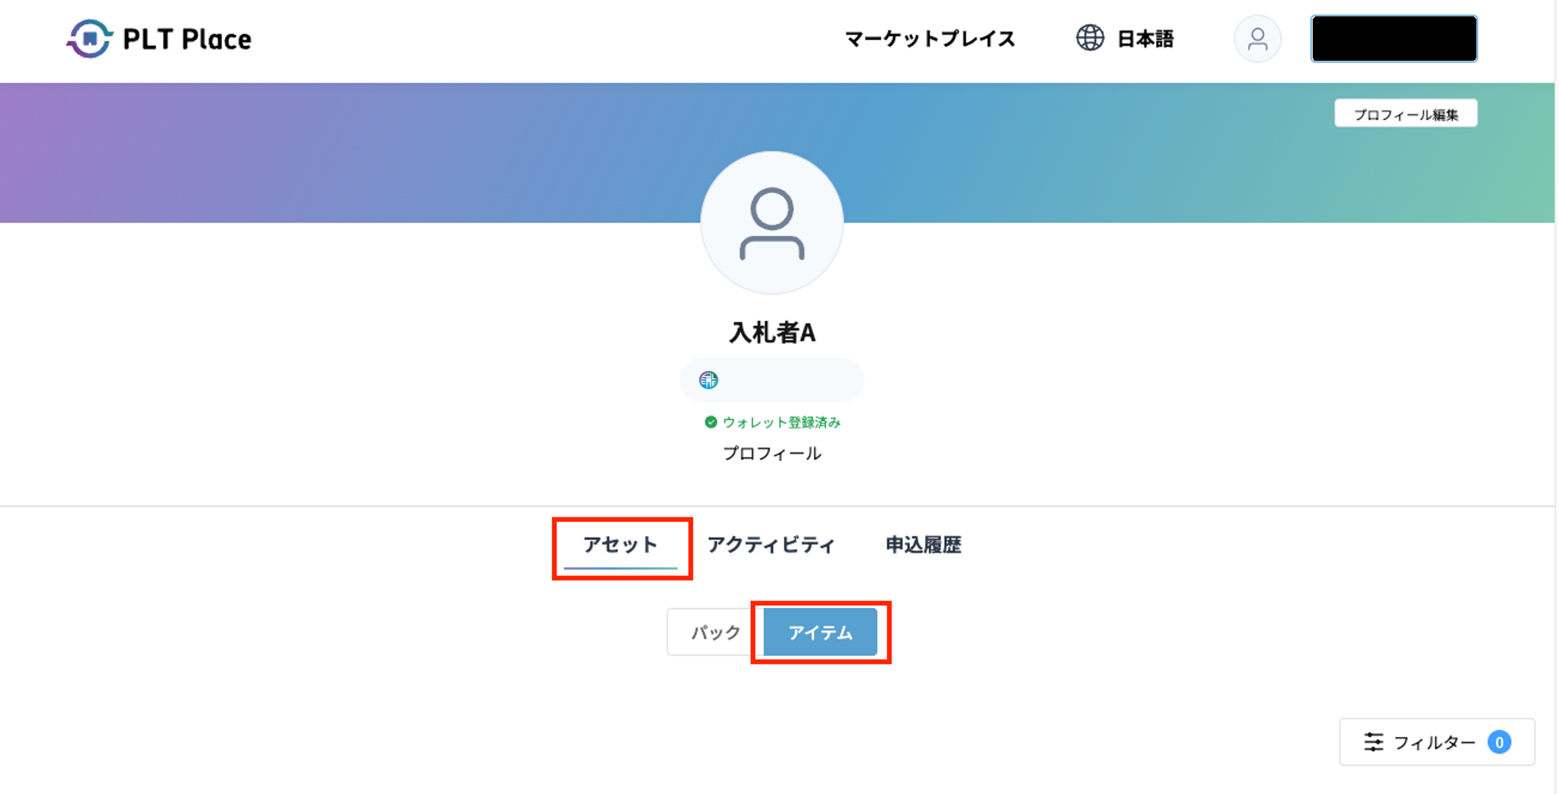Click the PLT Place brand name text
The height and width of the screenshot is (794, 1559).
(x=187, y=39)
